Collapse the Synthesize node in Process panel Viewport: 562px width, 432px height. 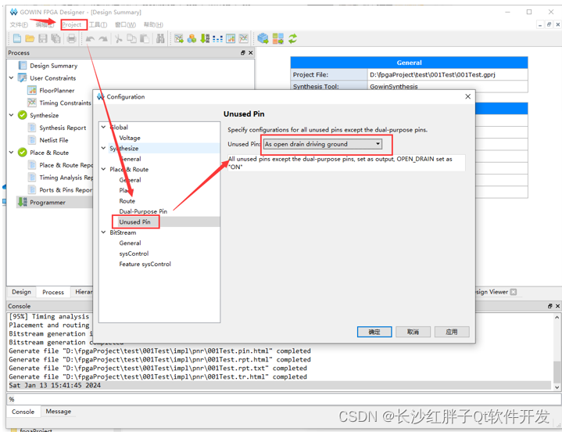[12, 115]
